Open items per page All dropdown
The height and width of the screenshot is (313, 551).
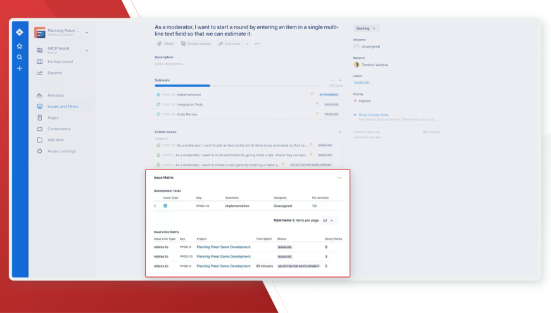point(327,220)
